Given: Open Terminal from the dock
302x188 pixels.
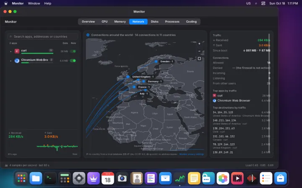Looking at the screenshot, I should 50,178.
